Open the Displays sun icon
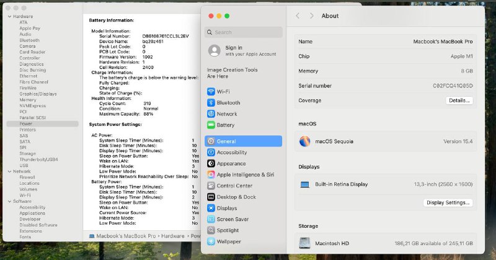Viewport: 496px width, 260px height. (211, 208)
